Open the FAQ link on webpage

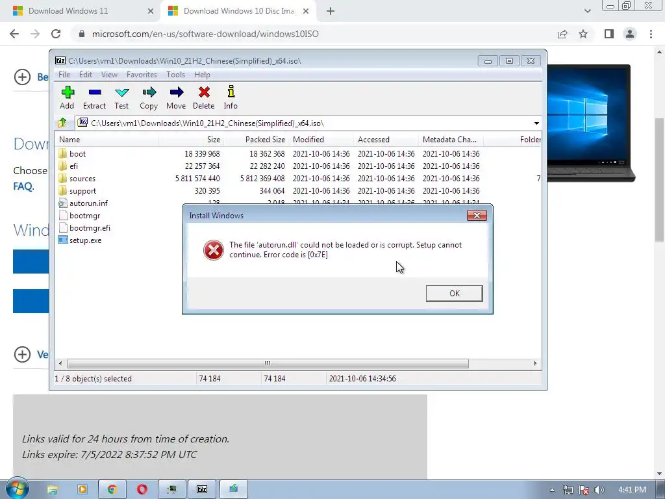[x=23, y=186]
